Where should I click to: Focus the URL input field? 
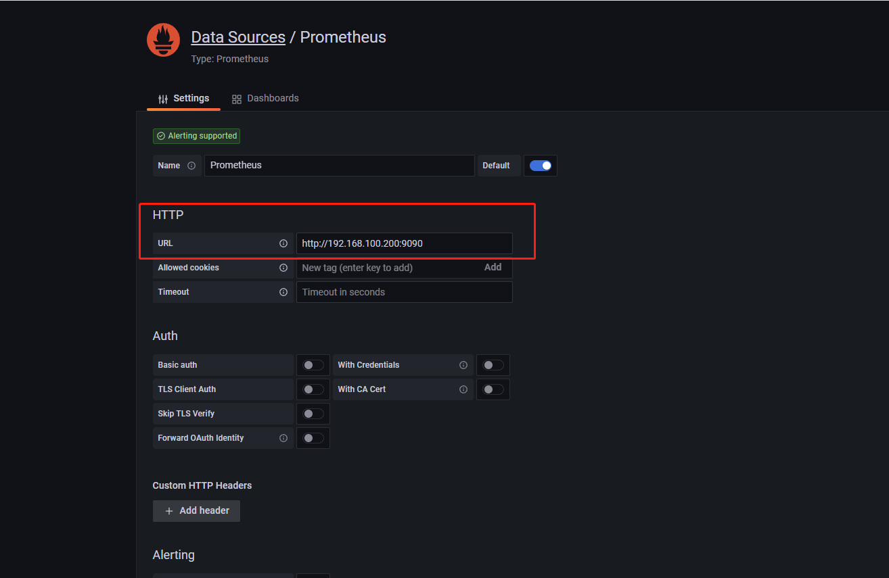pos(404,243)
